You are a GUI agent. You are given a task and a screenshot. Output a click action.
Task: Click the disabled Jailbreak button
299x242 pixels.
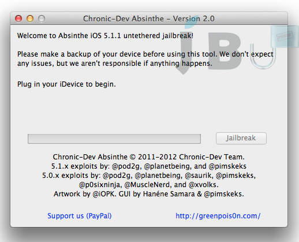(241, 138)
